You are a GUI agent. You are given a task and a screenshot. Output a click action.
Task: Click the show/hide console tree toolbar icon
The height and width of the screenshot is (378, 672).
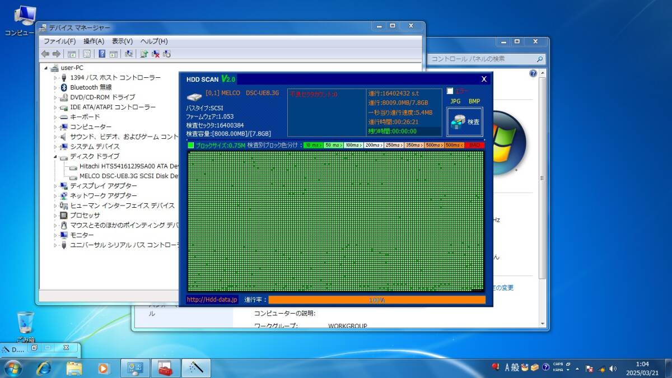(72, 54)
